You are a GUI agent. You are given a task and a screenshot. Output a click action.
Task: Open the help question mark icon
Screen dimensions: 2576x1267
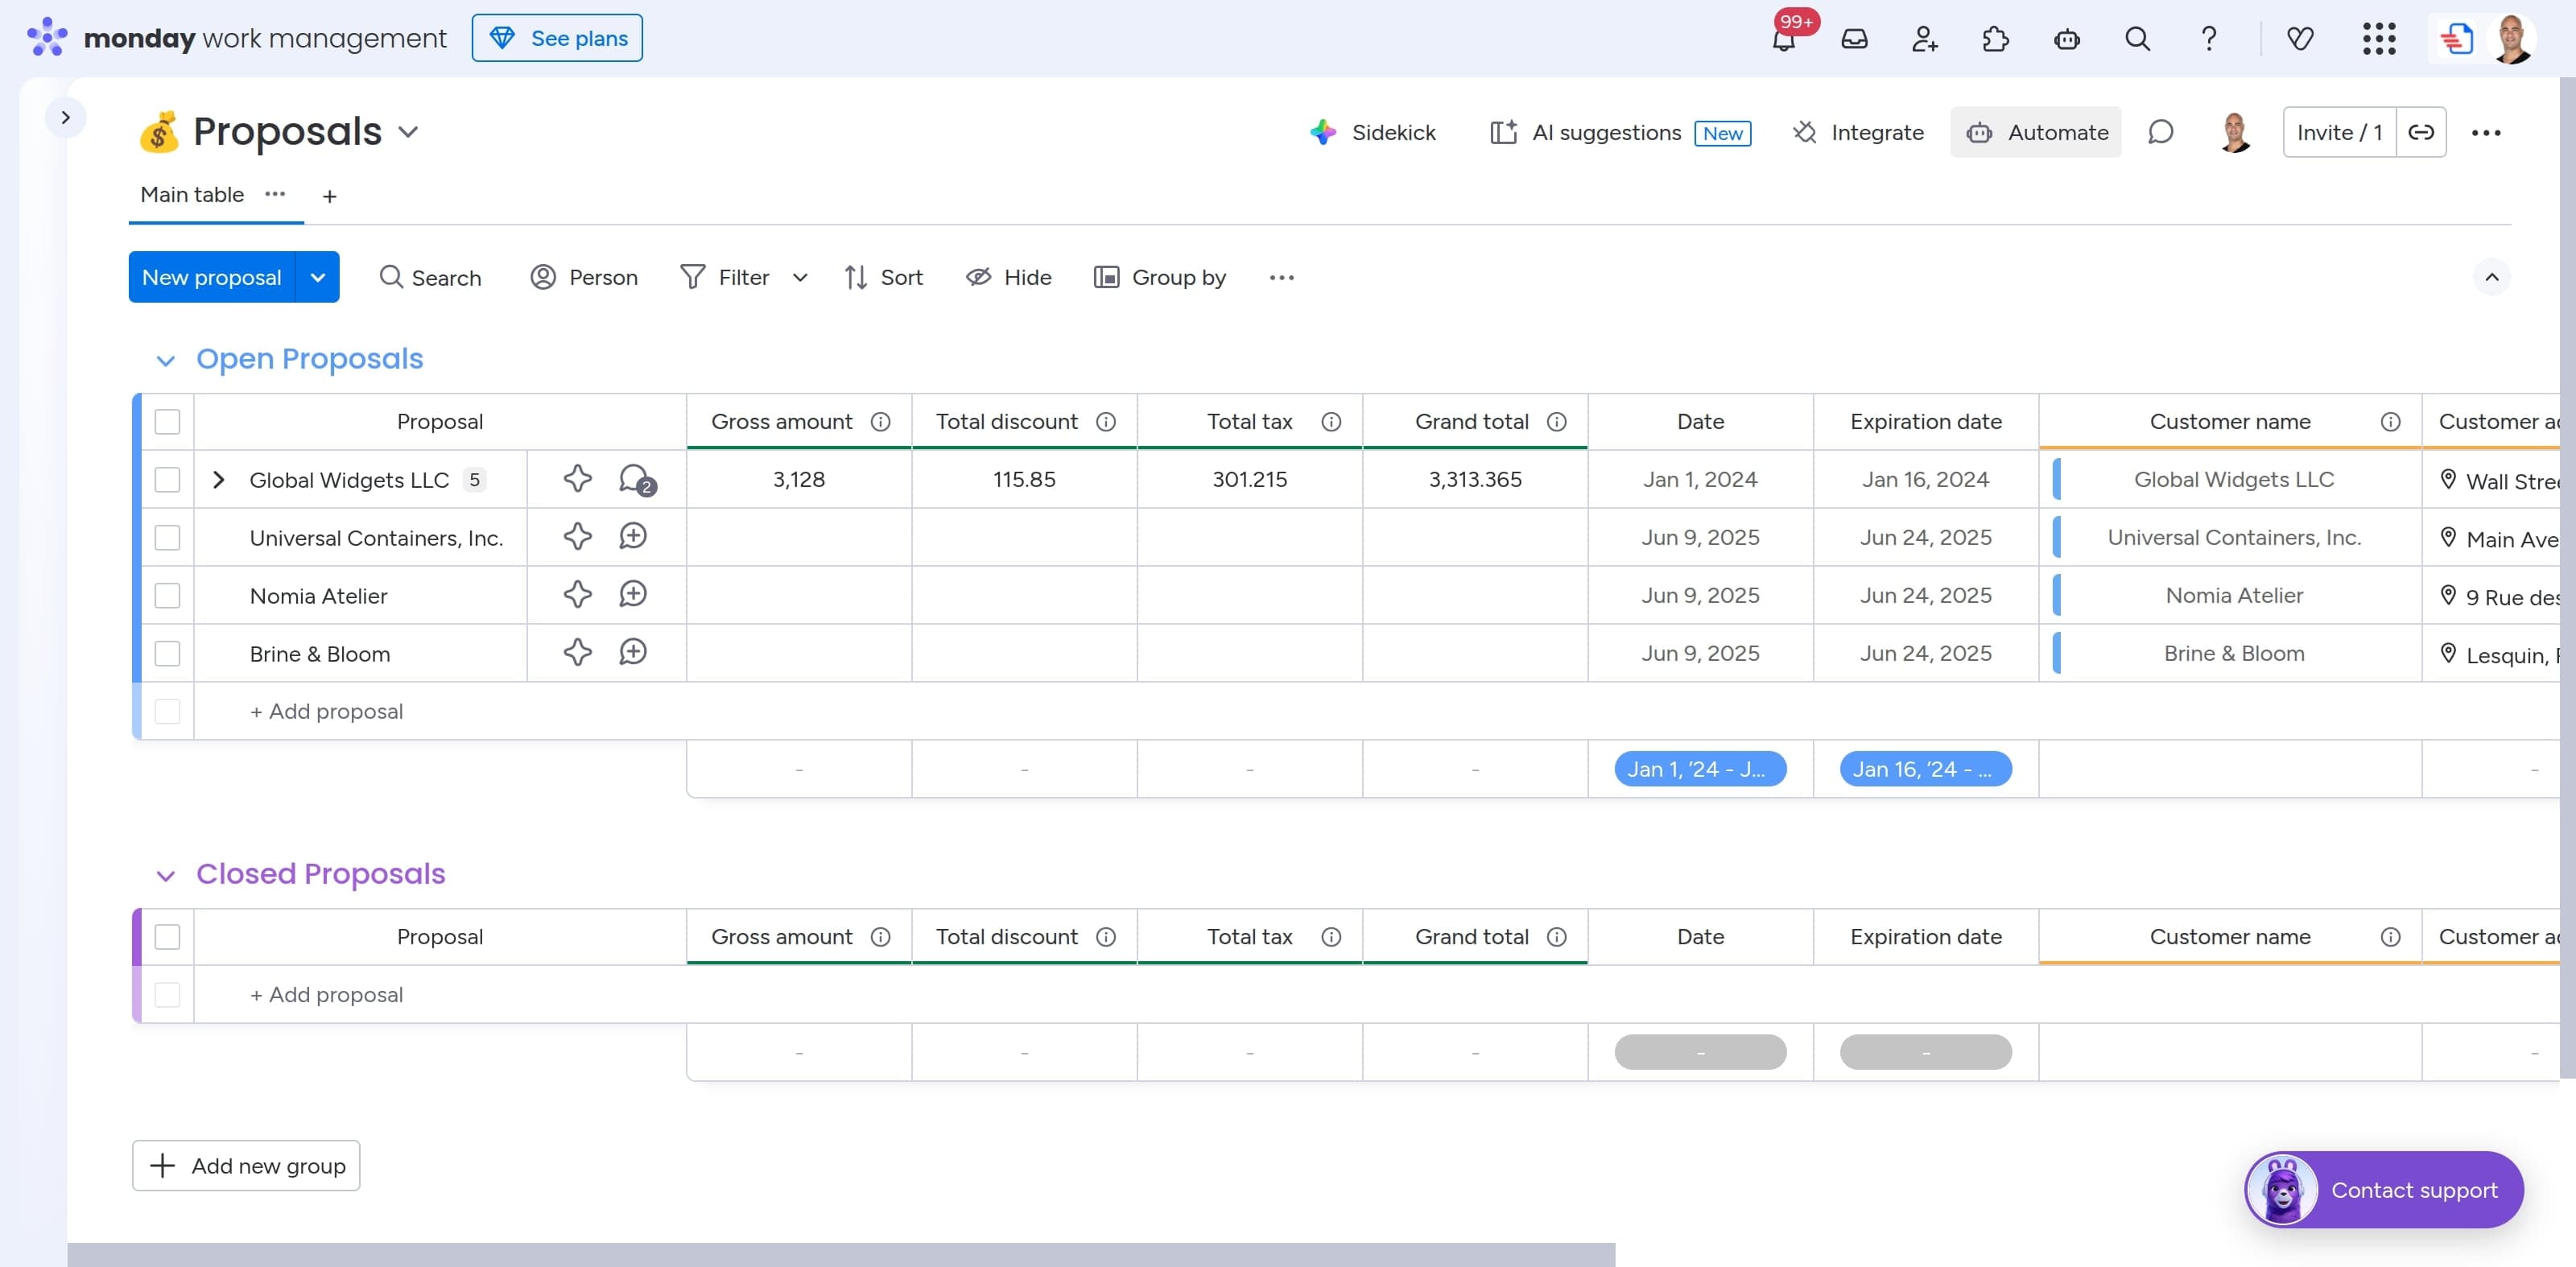pos(2209,39)
